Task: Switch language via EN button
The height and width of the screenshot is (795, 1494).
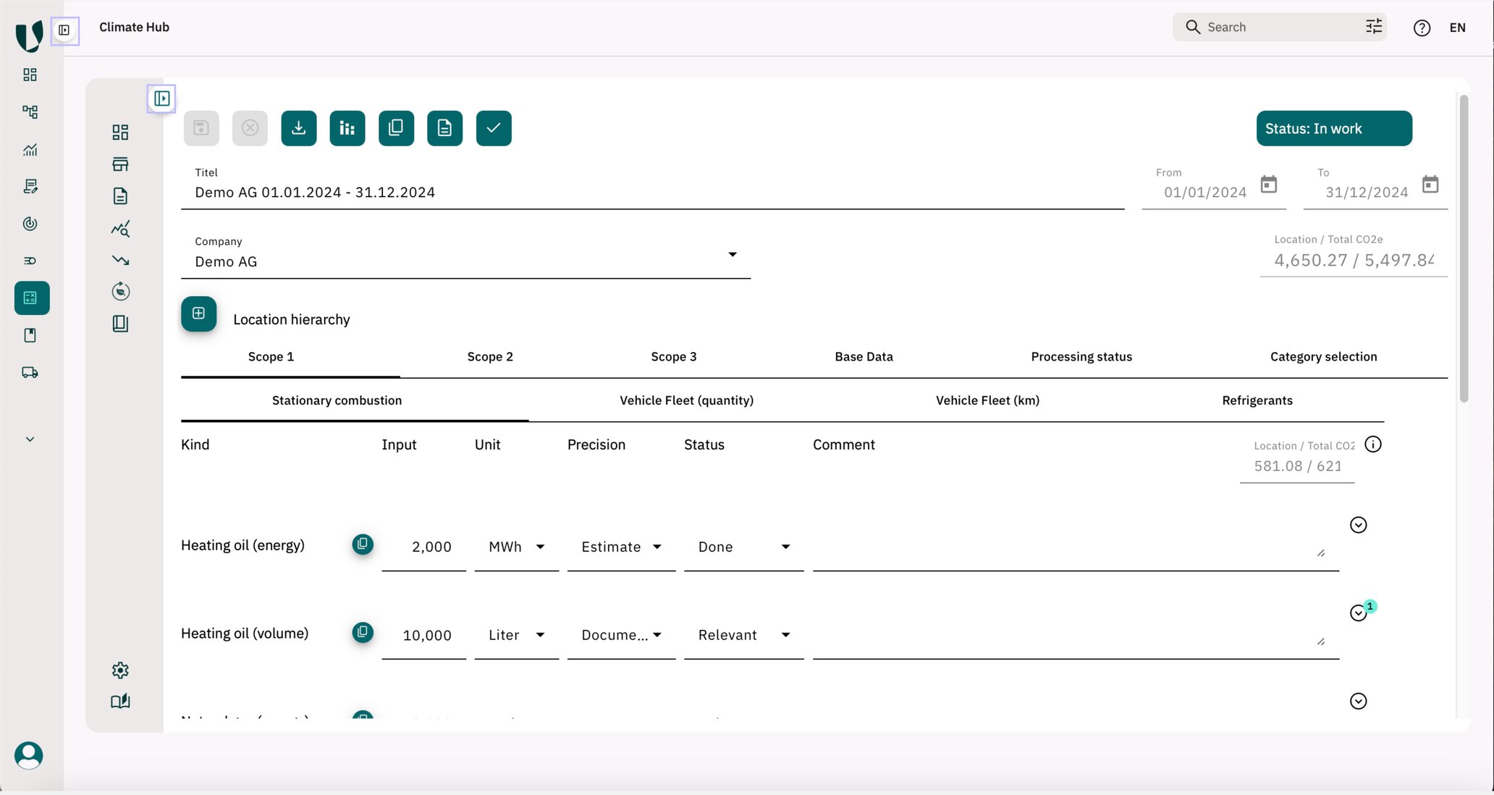Action: pos(1457,28)
